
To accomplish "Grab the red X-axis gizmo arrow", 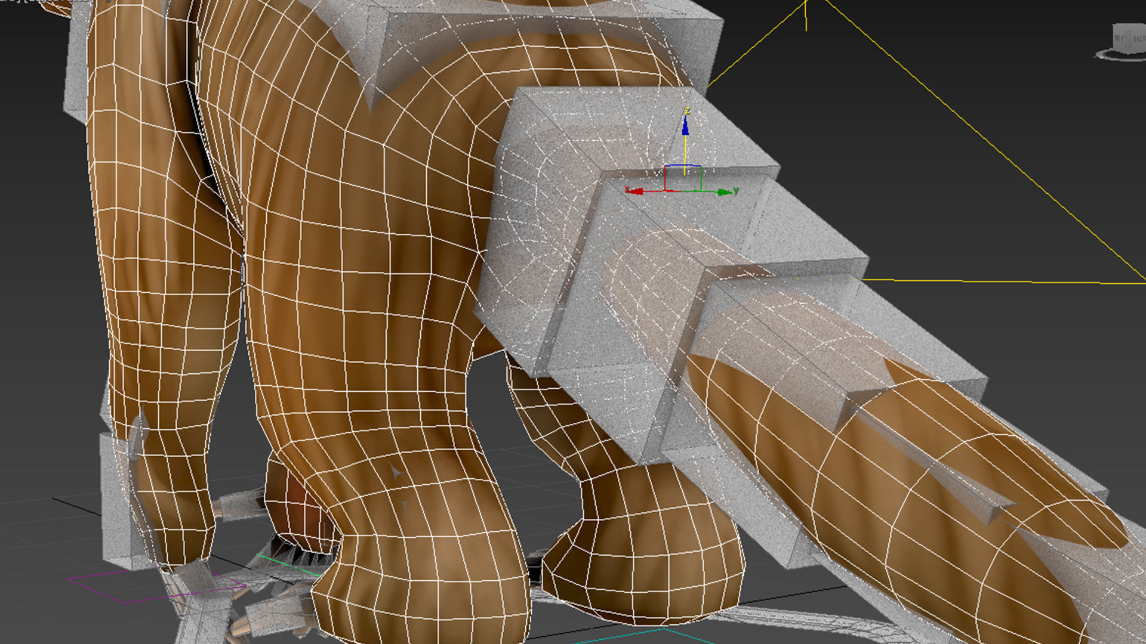I will (x=635, y=191).
